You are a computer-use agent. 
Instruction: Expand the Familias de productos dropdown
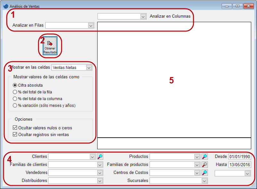tap(197, 165)
